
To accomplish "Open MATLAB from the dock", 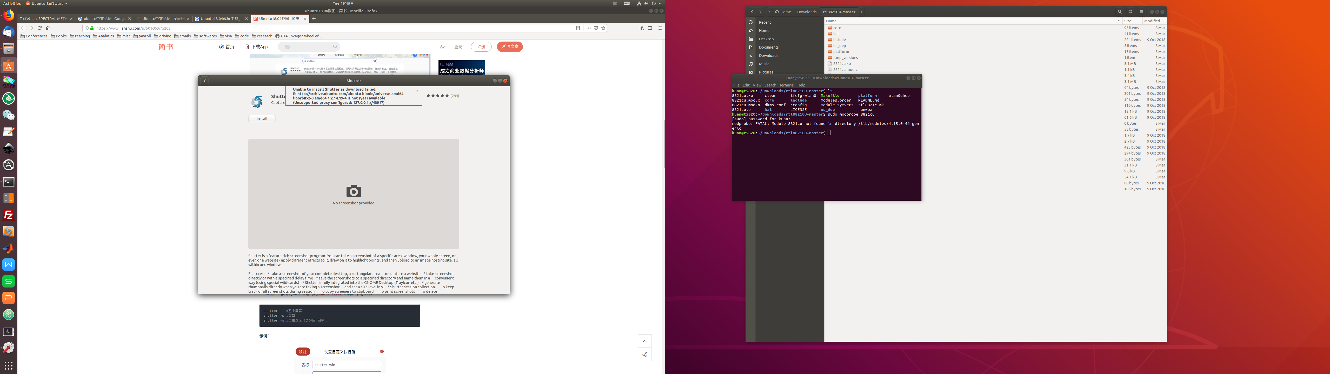I will (x=8, y=248).
